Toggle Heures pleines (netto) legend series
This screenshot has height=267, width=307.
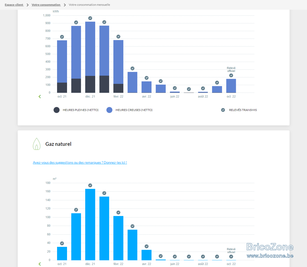point(76,110)
